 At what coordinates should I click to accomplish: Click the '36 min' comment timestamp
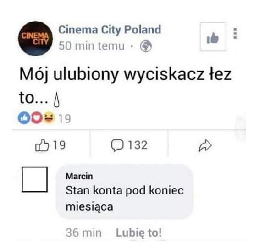[83, 233]
